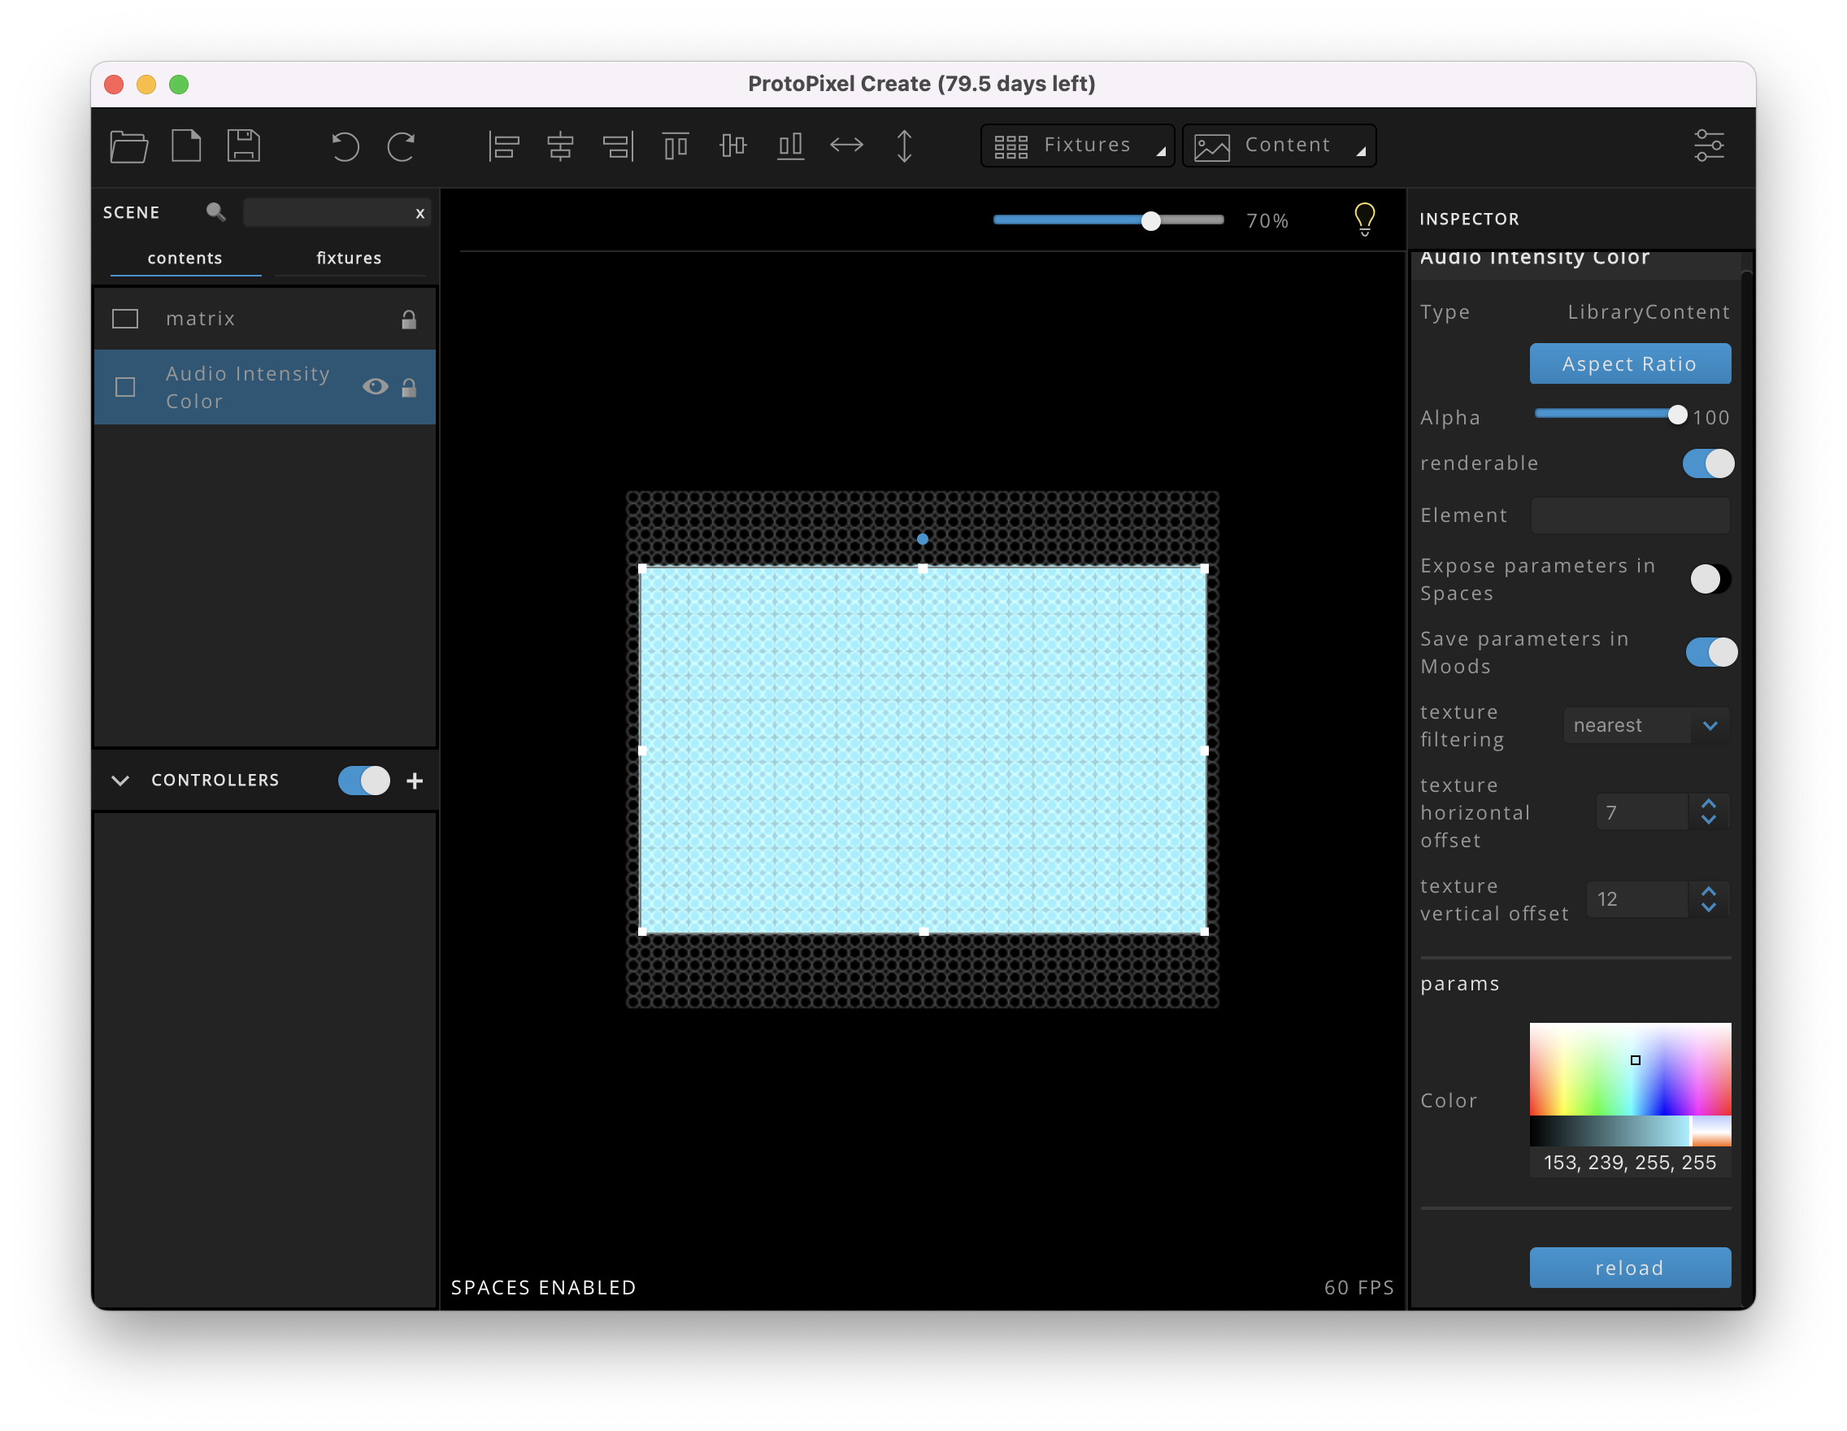Align selected items to vertical middle
Screen dimensions: 1847x1431
tap(732, 146)
